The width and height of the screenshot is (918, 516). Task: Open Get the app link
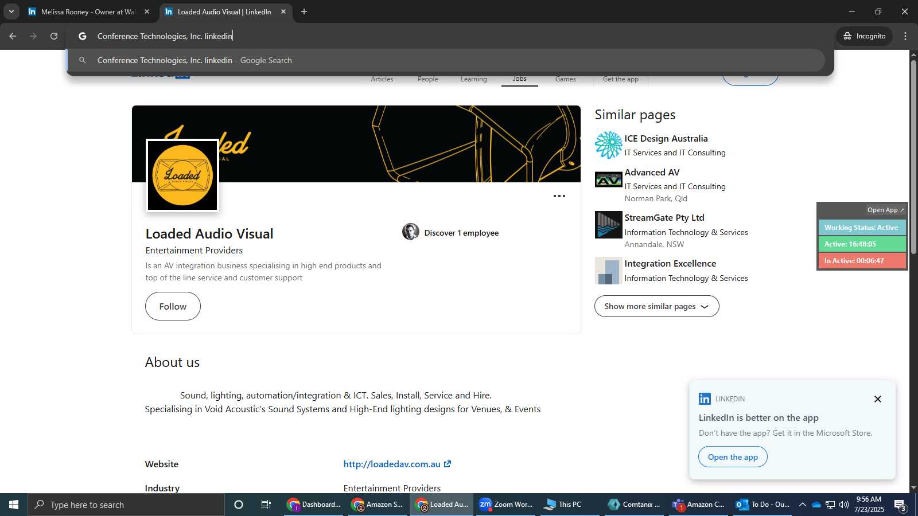tap(621, 79)
